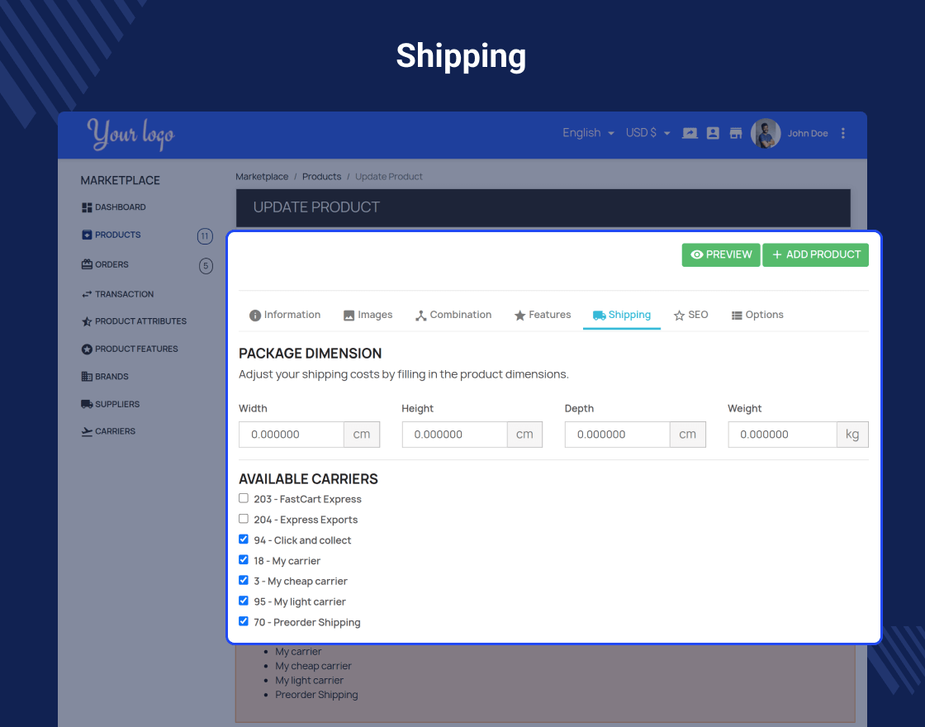Click the kg unit label for Weight
This screenshot has height=727, width=925.
click(852, 435)
